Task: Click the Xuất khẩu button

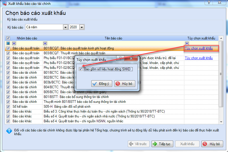Action: coord(187,144)
